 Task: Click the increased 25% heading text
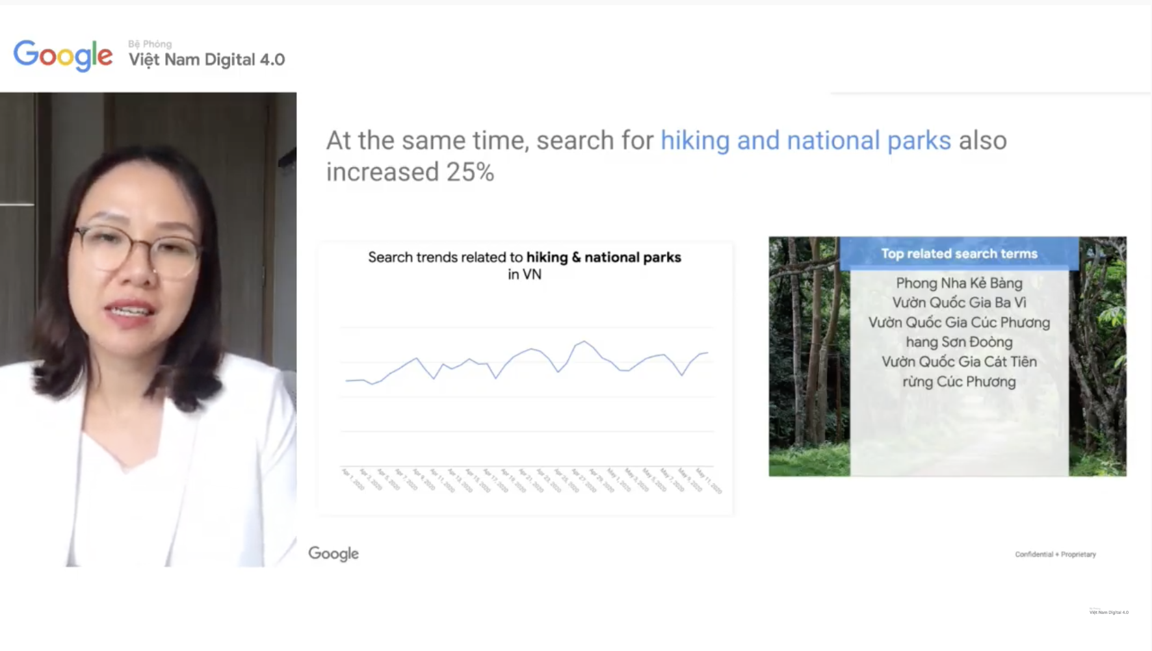tap(410, 172)
